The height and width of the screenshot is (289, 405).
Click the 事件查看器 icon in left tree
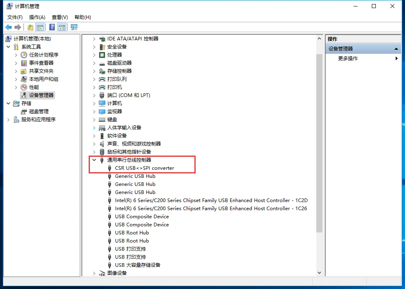pos(24,63)
